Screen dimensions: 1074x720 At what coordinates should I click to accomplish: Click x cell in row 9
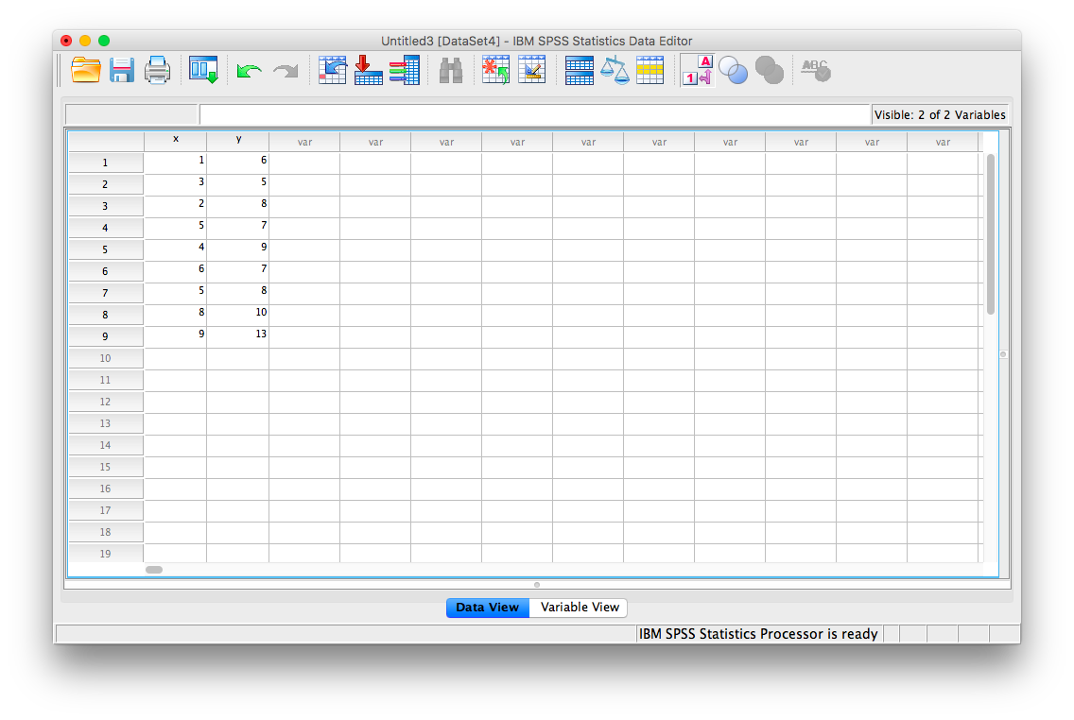[175, 336]
